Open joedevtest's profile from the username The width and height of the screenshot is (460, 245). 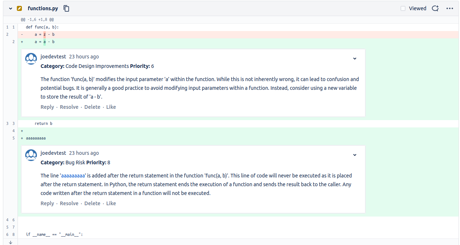53,56
